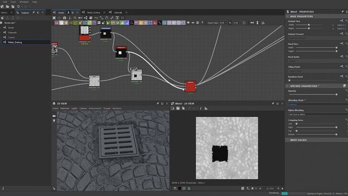Toggle info icon in 2D view toolbar
This screenshot has height=196, width=348.
click(x=201, y=108)
